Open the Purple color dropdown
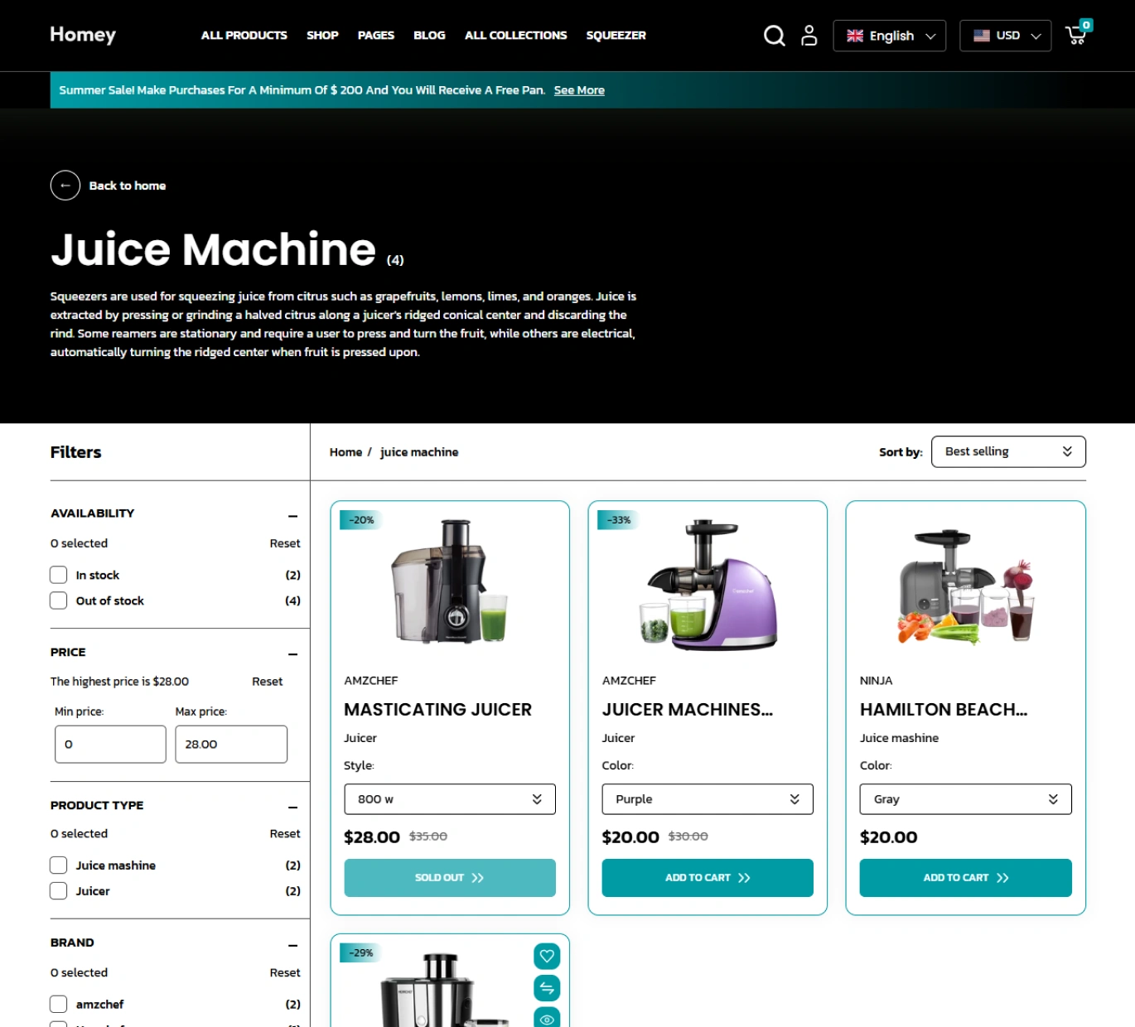 [x=707, y=799]
